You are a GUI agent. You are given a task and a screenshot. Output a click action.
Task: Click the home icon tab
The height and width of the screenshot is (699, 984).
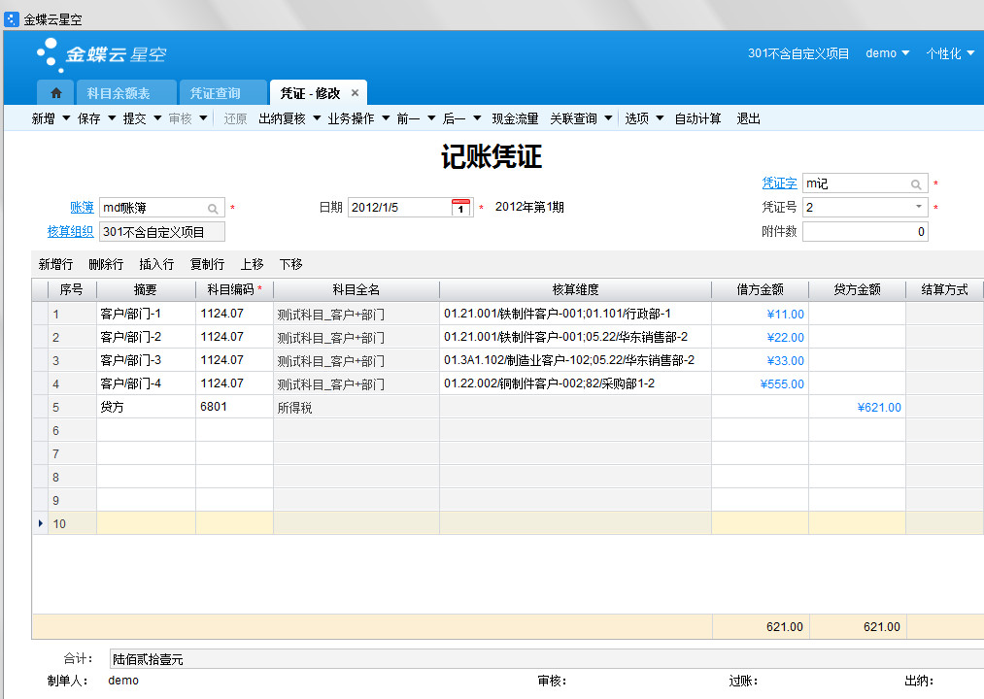click(x=55, y=93)
